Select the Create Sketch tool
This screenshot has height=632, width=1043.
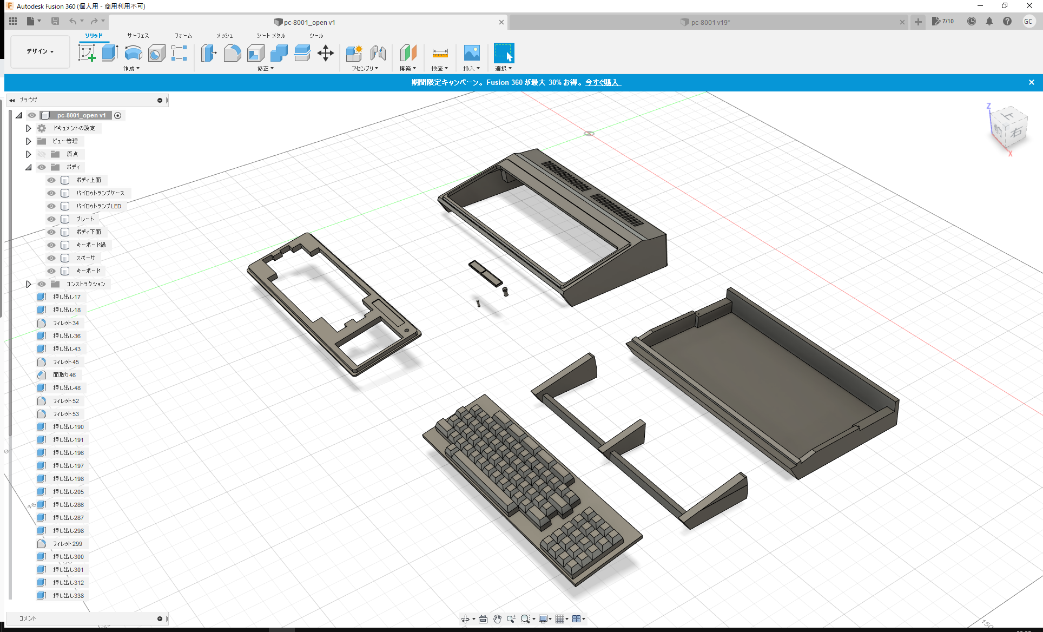point(87,54)
